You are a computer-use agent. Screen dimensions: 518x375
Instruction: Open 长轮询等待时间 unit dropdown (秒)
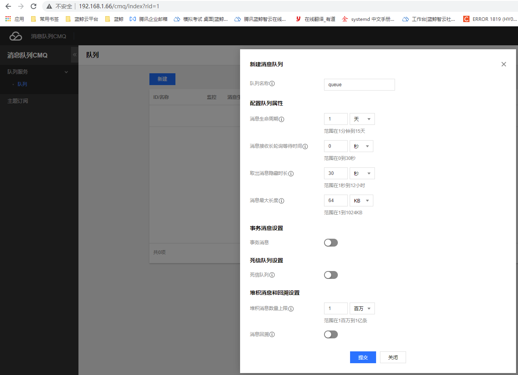click(361, 146)
